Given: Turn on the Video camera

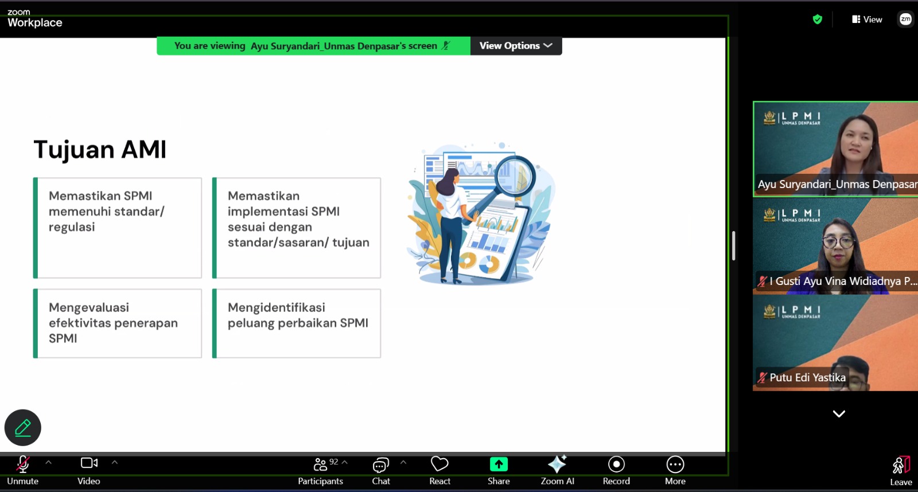Looking at the screenshot, I should pos(89,471).
